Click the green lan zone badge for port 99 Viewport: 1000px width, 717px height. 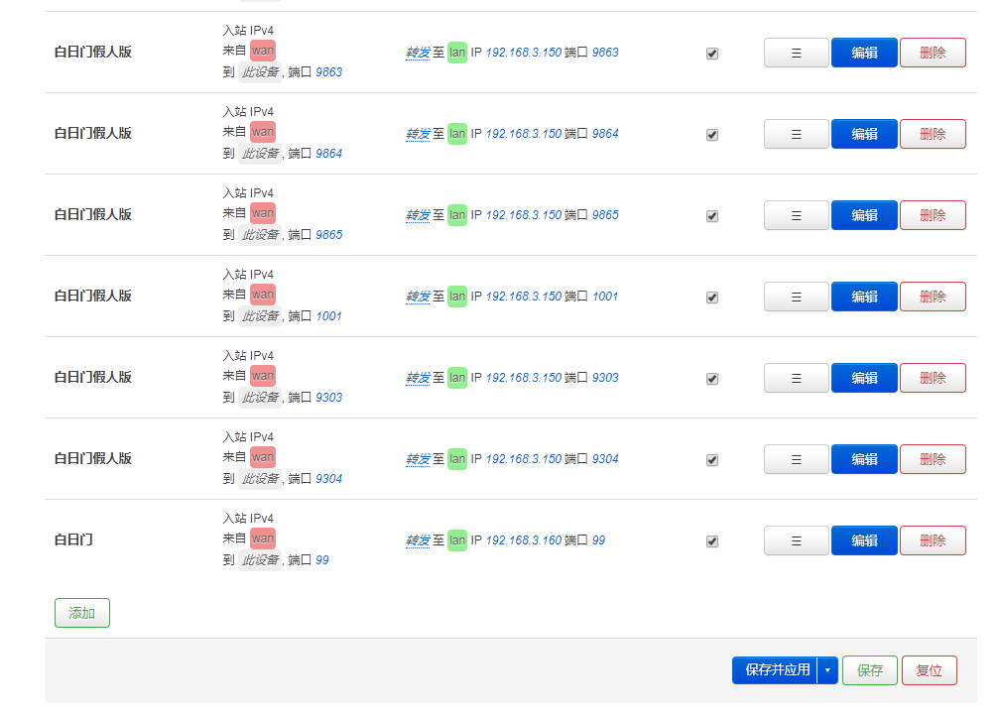coord(457,540)
